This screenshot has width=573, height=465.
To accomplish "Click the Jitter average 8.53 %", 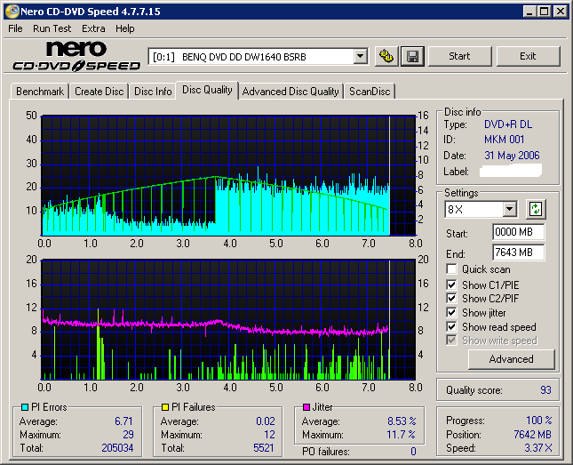I will pos(402,421).
